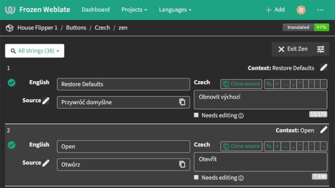The width and height of the screenshot is (335, 188).
Task: Insert tab character in Otevřít toolbar
Action: pyautogui.click(x=269, y=146)
